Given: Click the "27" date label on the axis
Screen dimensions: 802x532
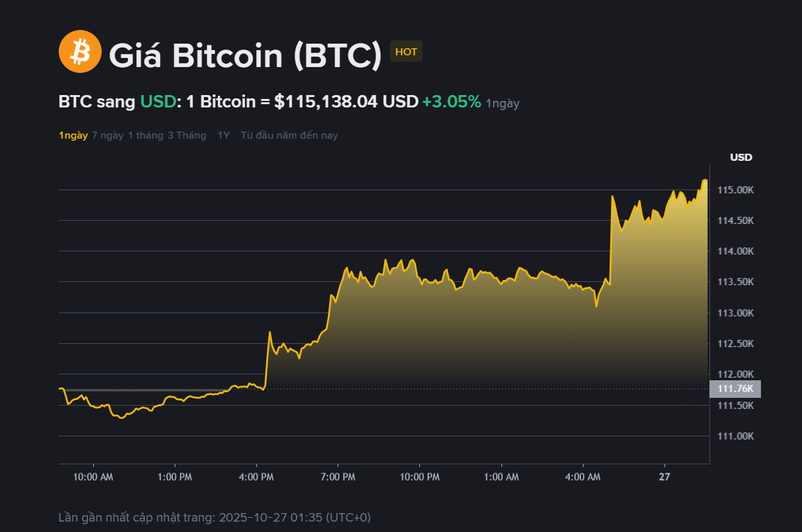Looking at the screenshot, I should [664, 477].
